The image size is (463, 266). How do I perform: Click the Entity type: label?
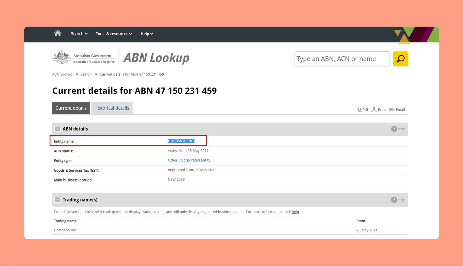(x=63, y=161)
